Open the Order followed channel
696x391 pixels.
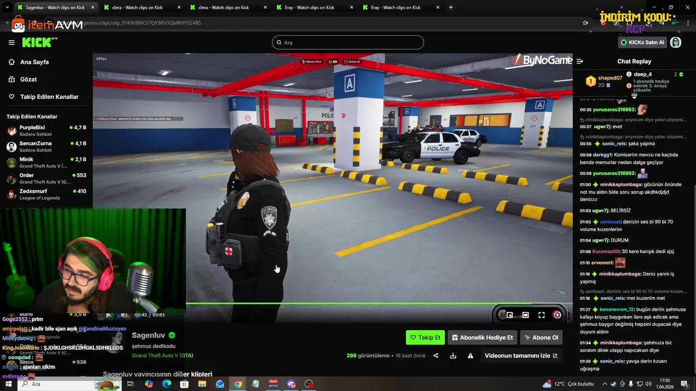click(46, 178)
